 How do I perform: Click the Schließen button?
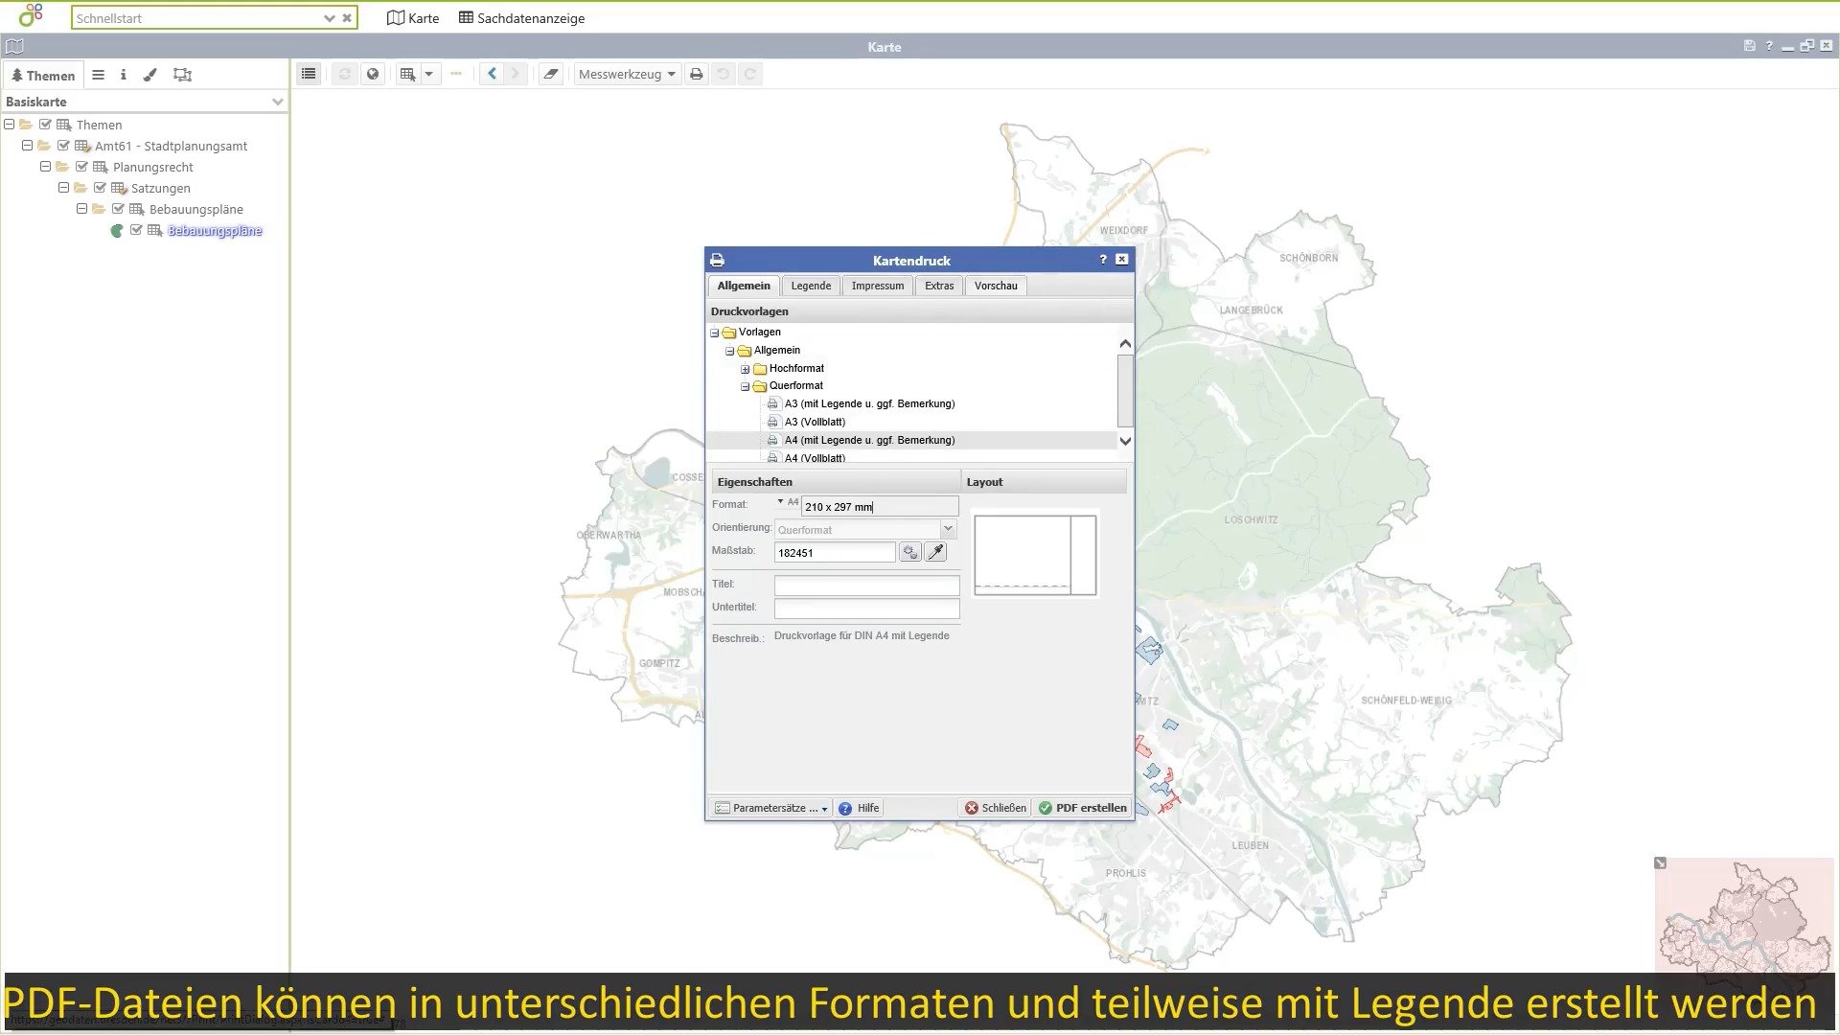[995, 808]
